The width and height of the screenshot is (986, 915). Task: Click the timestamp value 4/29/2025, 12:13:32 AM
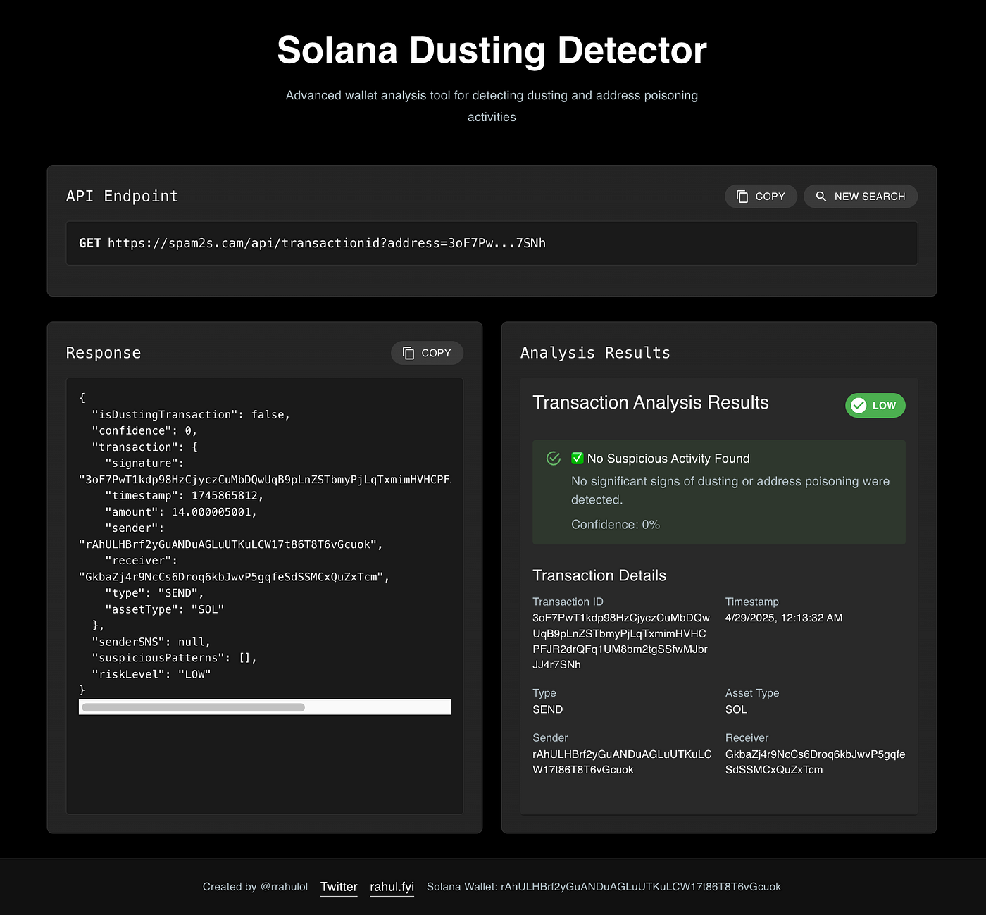784,618
